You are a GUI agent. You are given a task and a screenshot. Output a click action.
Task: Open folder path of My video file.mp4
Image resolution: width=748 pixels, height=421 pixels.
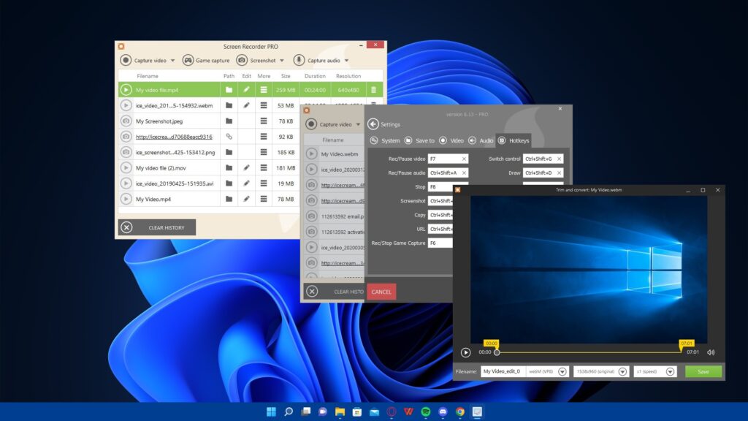click(229, 90)
